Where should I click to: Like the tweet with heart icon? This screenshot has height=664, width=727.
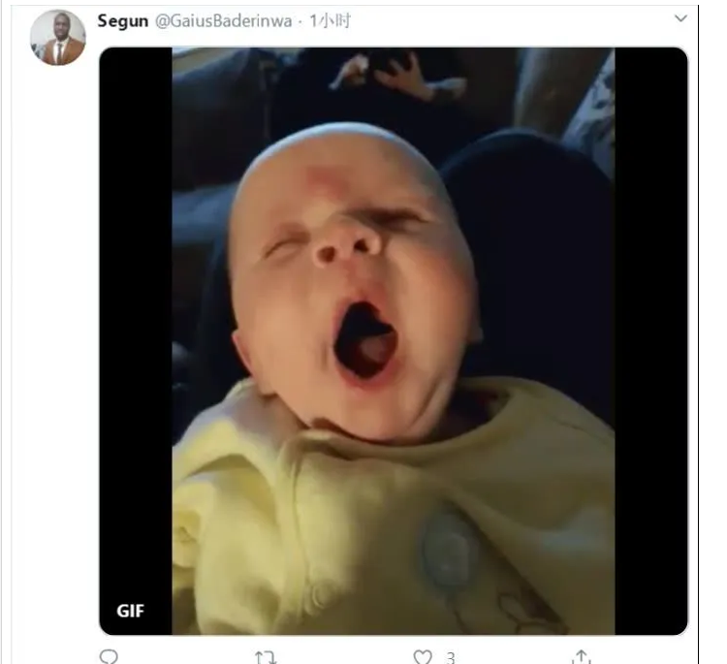tap(423, 657)
